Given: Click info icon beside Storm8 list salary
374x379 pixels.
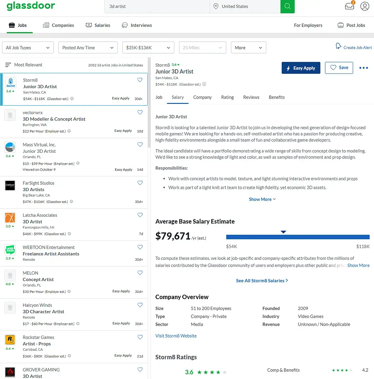Looking at the screenshot, I should point(72,99).
